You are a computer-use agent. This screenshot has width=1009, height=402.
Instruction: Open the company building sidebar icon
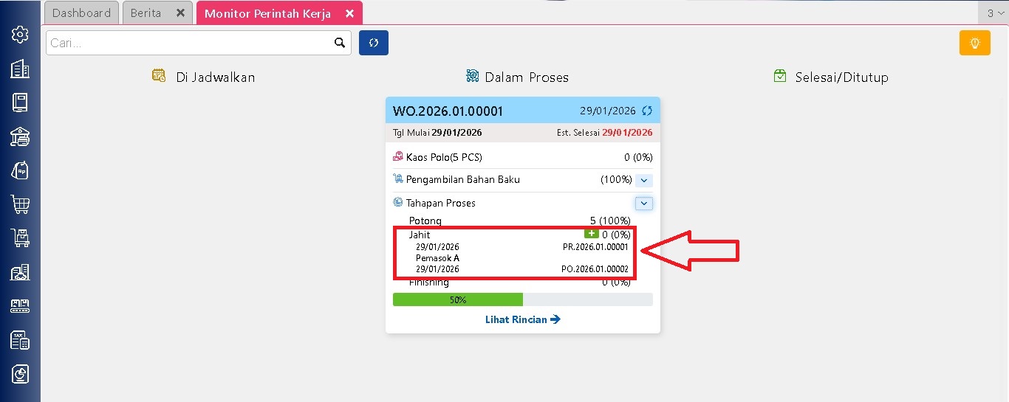click(x=20, y=69)
